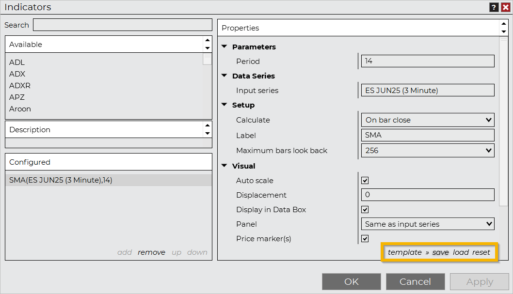Click the OK button
513x294 pixels.
click(352, 281)
